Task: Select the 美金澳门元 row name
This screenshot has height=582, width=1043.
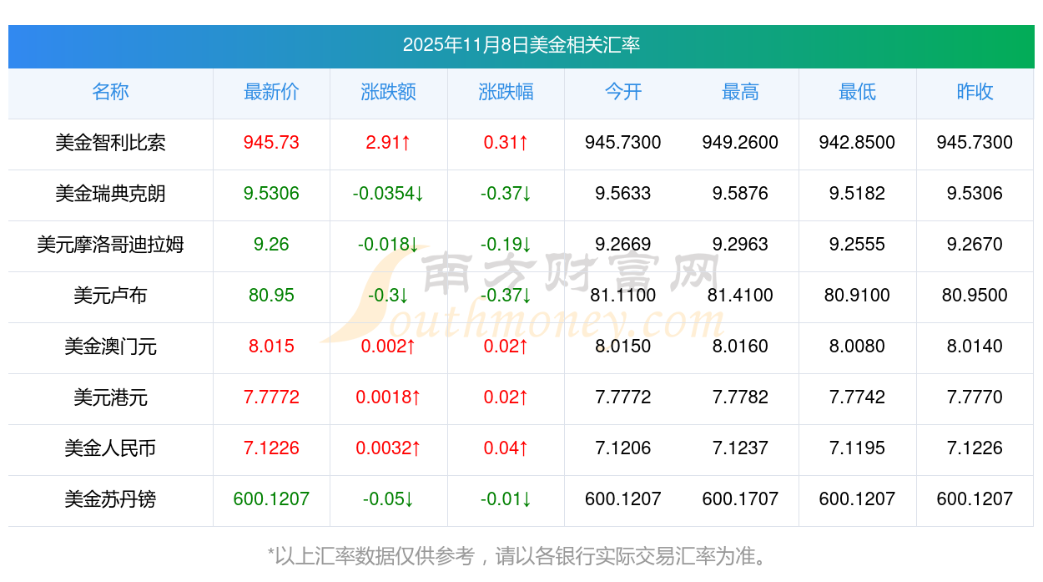Action: click(x=110, y=347)
